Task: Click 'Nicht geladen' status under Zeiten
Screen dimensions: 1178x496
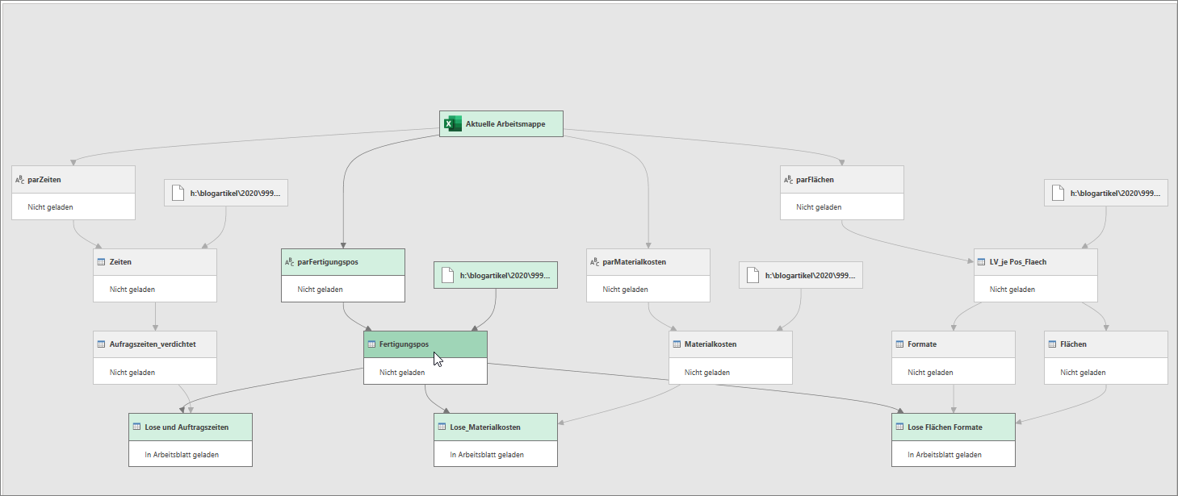Action: [132, 290]
